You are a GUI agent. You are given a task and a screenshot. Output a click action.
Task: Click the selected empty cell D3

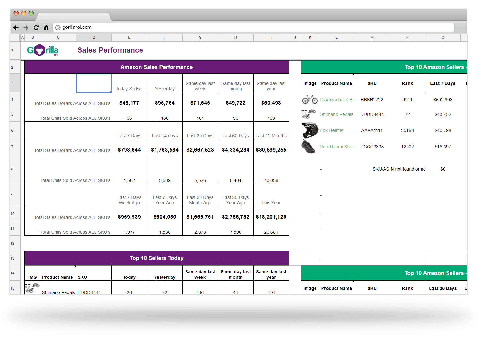point(94,83)
